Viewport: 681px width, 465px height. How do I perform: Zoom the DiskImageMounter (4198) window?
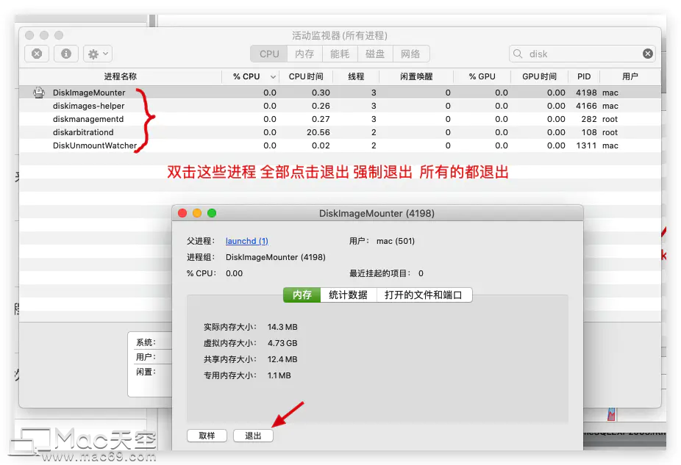[x=212, y=213]
